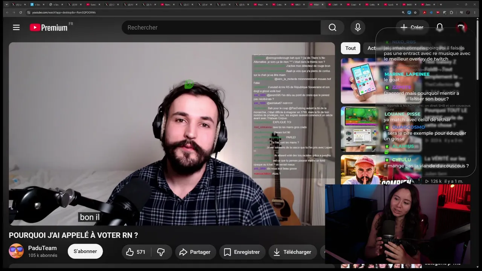Open the YouTube guide hamburger menu
Image resolution: width=482 pixels, height=271 pixels.
pyautogui.click(x=16, y=27)
